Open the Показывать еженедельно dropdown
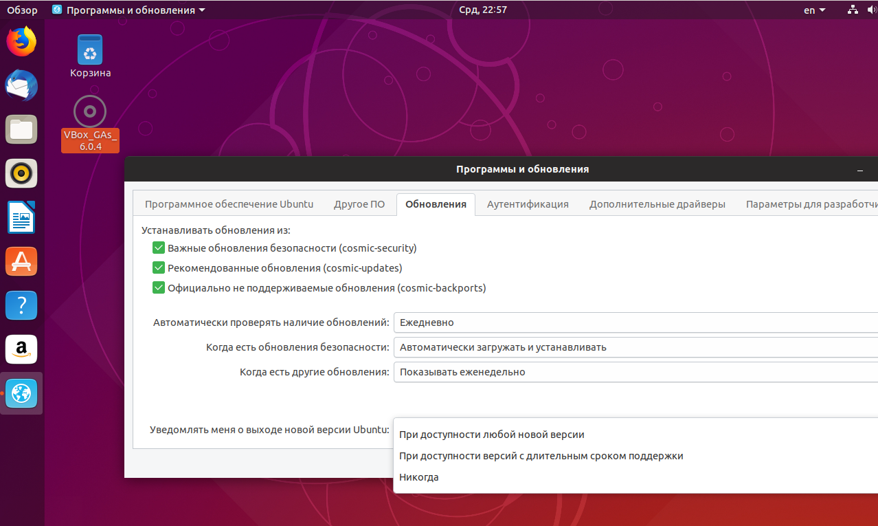 tap(635, 372)
